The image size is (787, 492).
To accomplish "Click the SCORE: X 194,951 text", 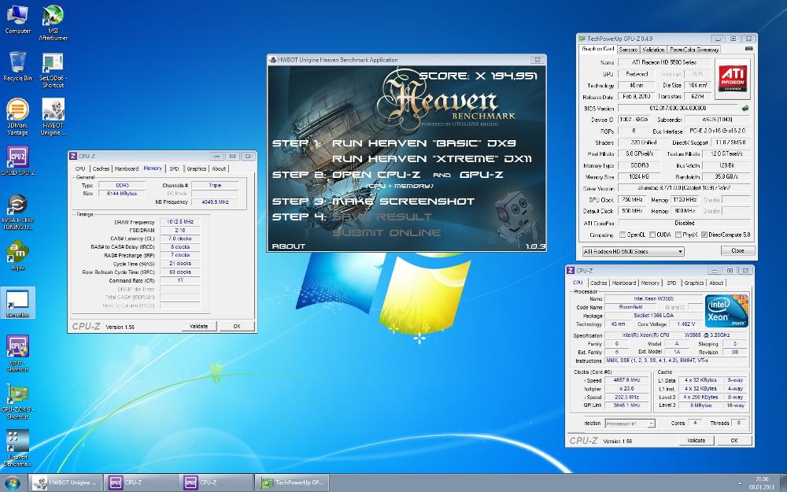I will coord(478,76).
